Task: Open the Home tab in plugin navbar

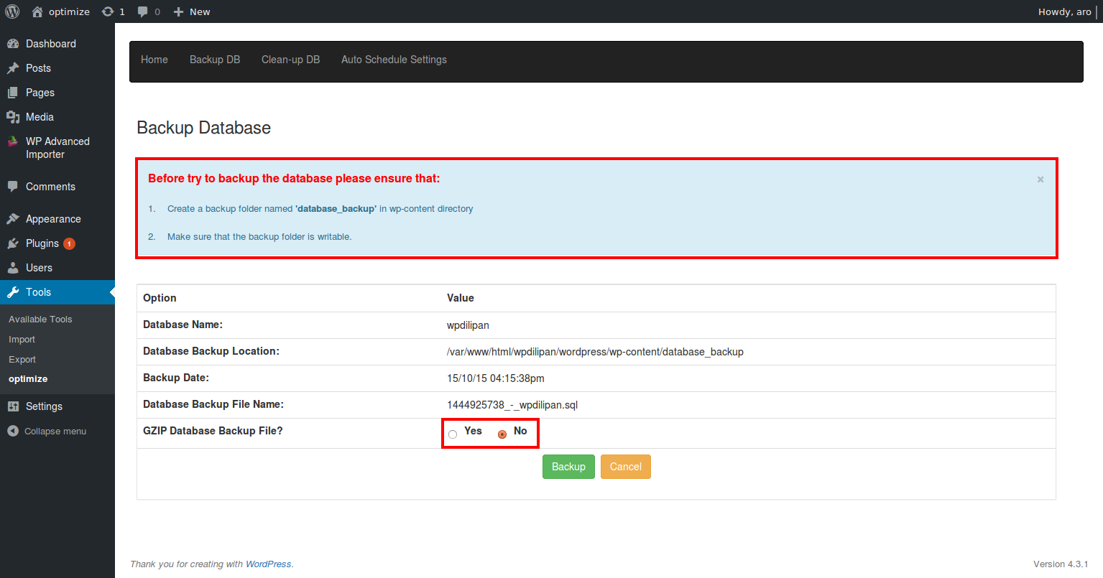Action: coord(154,60)
